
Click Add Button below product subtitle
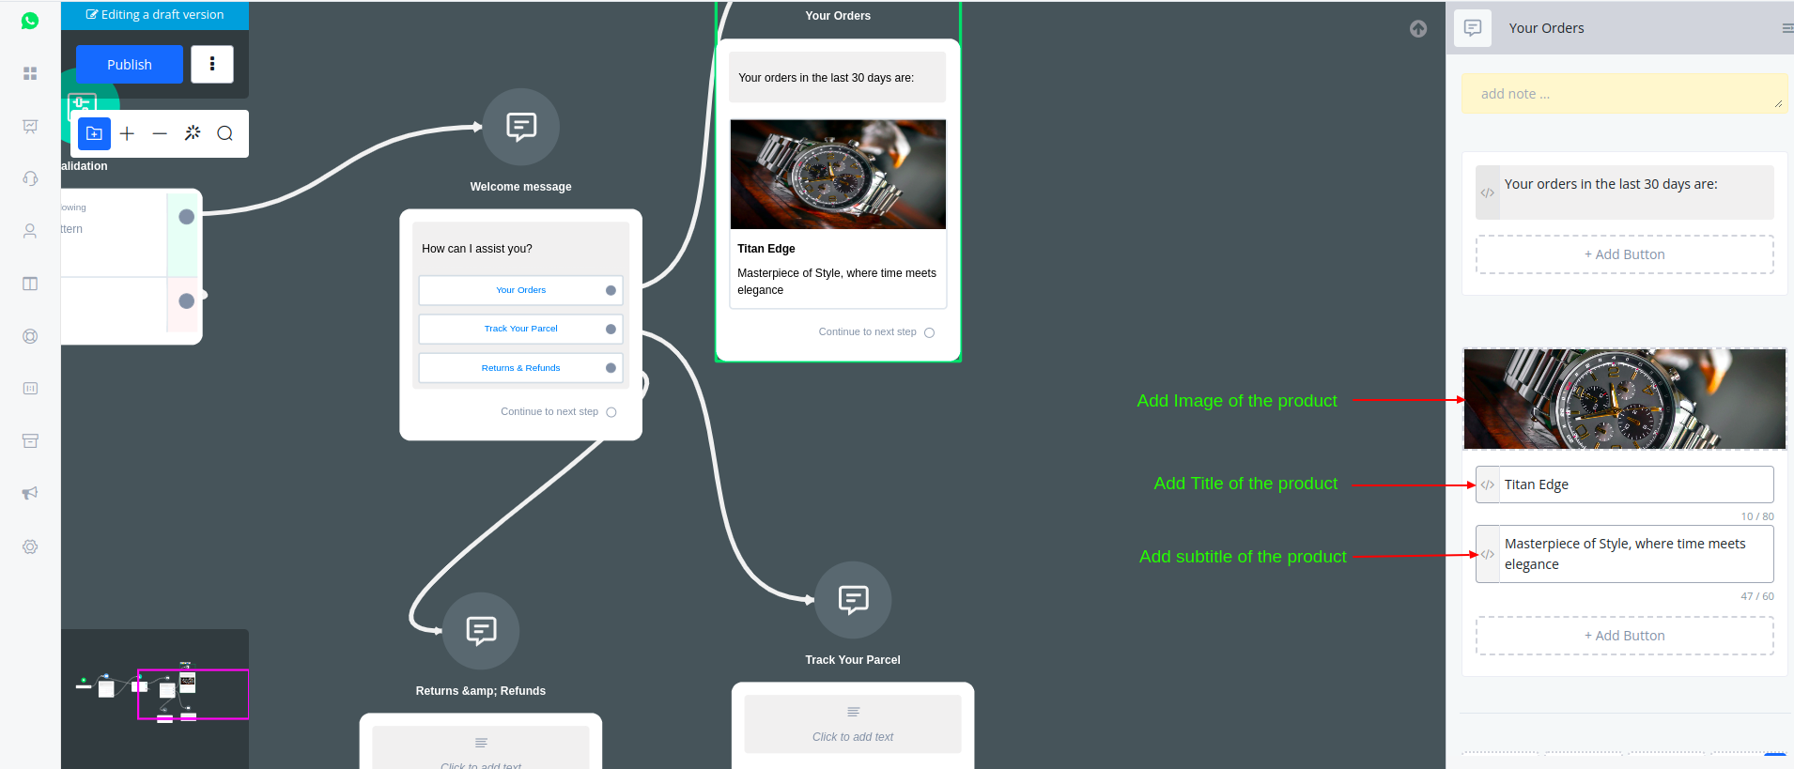[x=1624, y=636]
